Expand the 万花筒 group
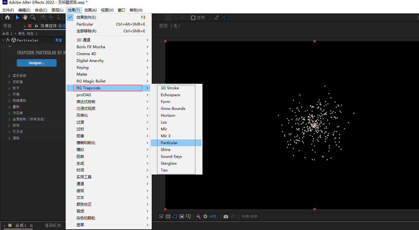The image size is (419, 230). tap(9, 113)
